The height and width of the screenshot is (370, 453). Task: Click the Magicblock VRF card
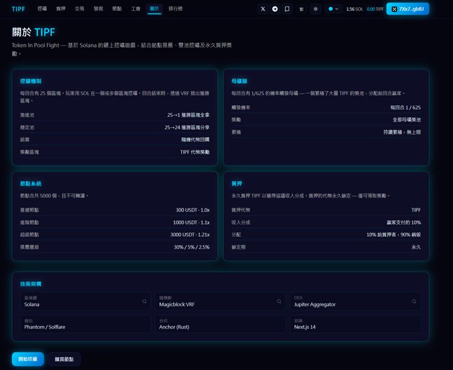pyautogui.click(x=221, y=301)
